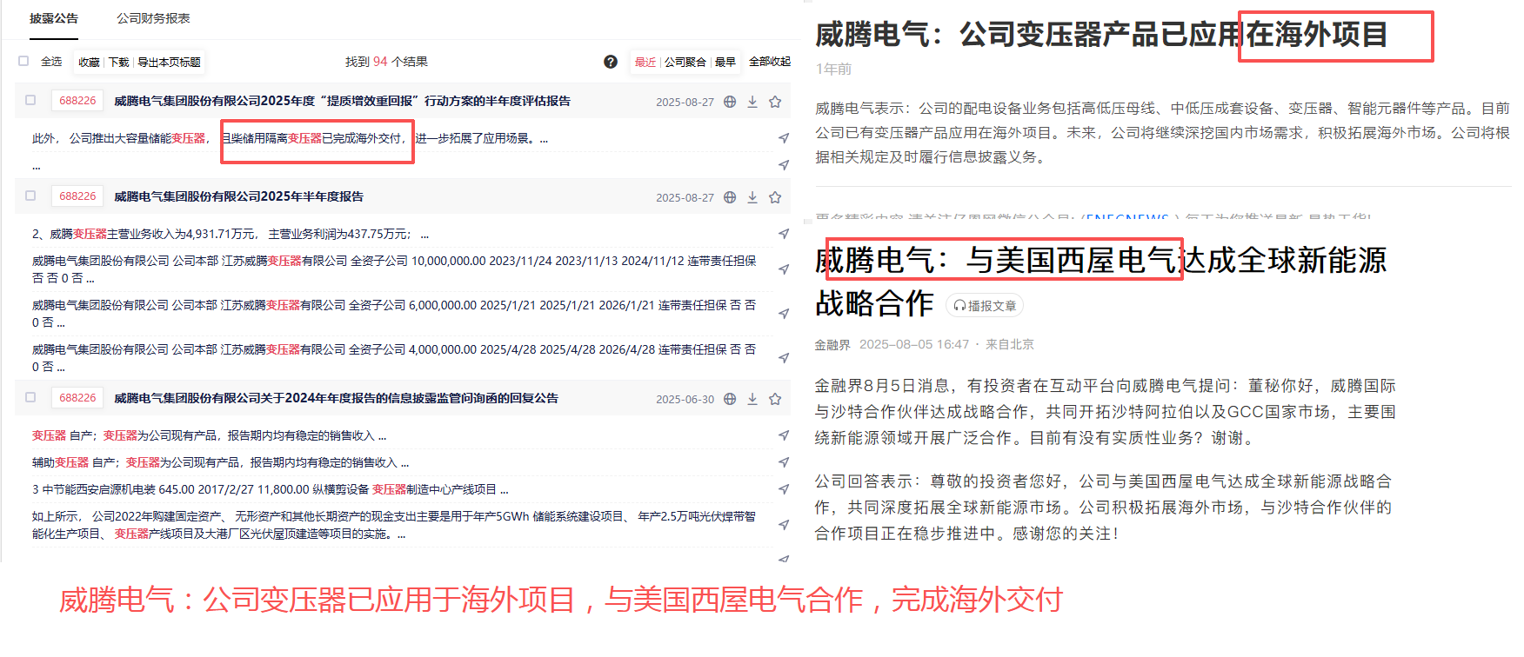Screen dimensions: 1524x657
Task: Favorite the 监管问询函回复公告 with star icon
Action: [x=775, y=399]
